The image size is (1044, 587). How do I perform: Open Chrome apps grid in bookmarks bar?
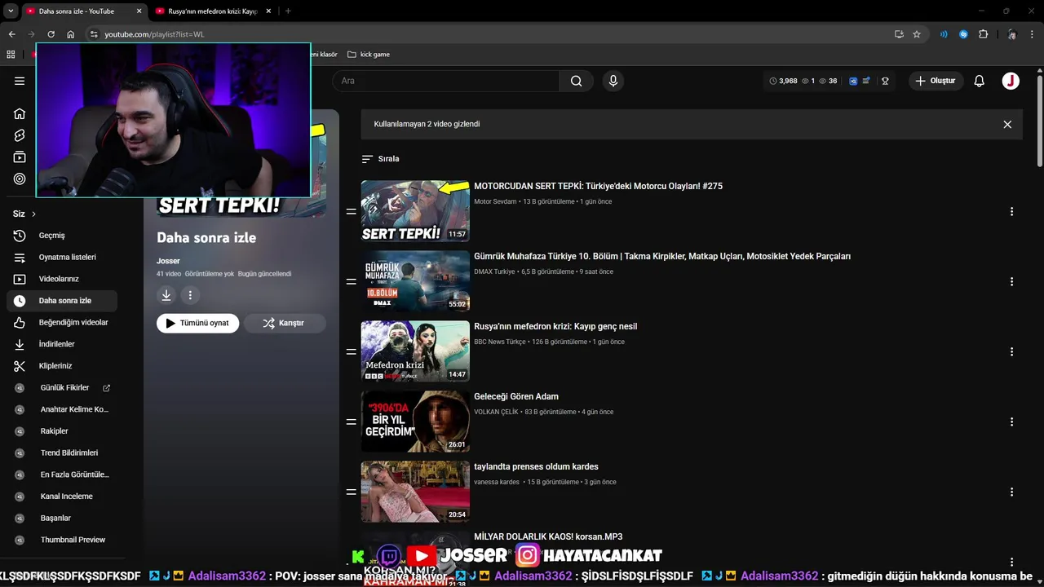coord(11,55)
